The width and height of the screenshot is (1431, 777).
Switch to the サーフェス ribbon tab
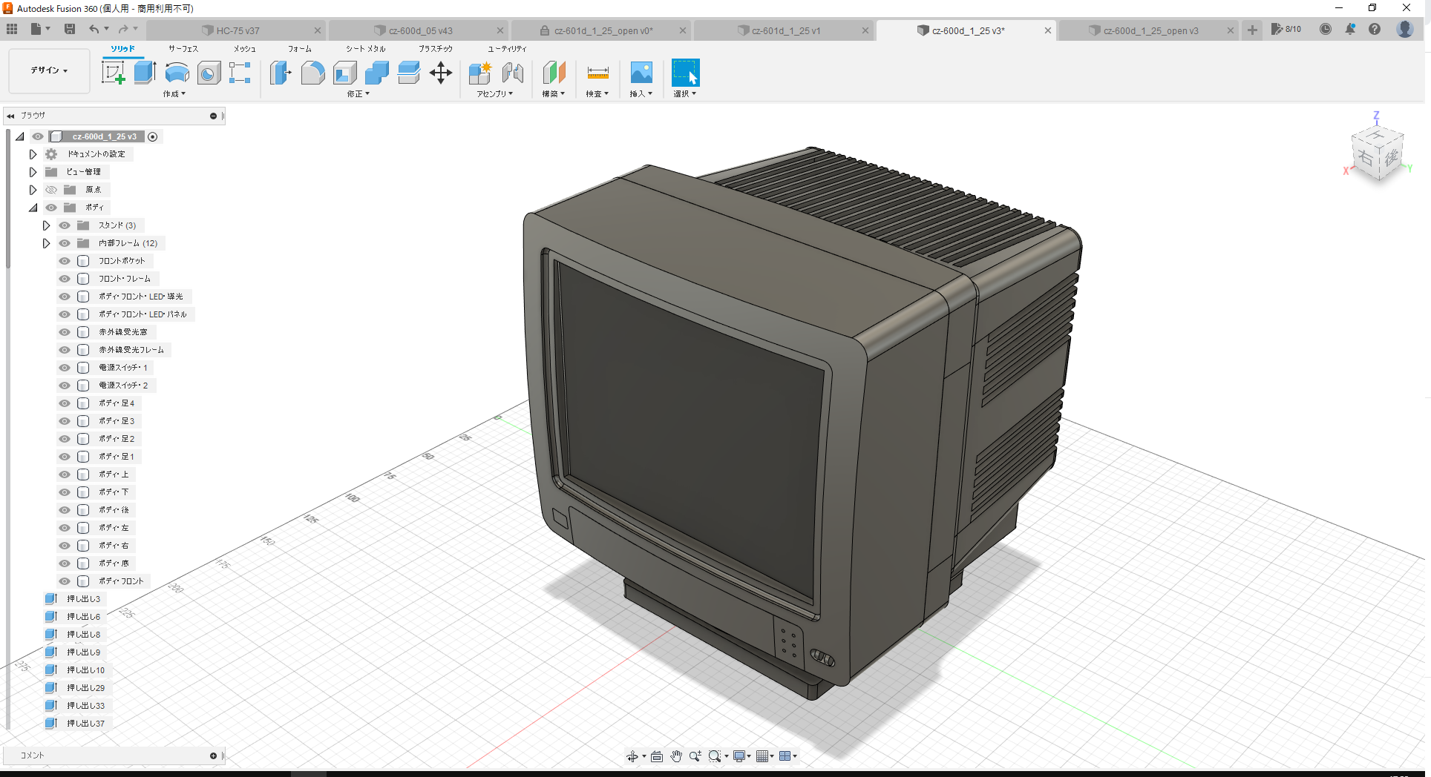tap(183, 48)
